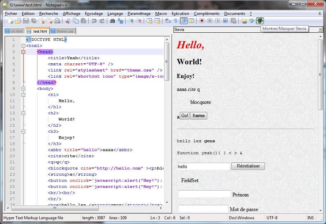Switch to the theme.css tab
Viewport: 326px width, 224px height.
tap(63, 31)
